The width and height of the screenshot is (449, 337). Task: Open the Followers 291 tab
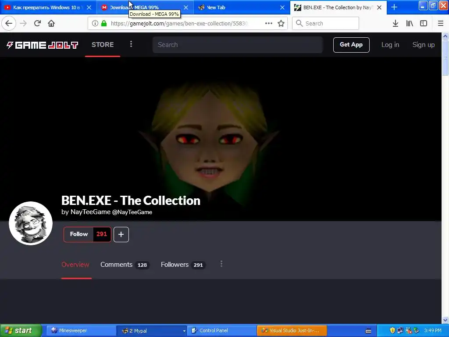(183, 265)
